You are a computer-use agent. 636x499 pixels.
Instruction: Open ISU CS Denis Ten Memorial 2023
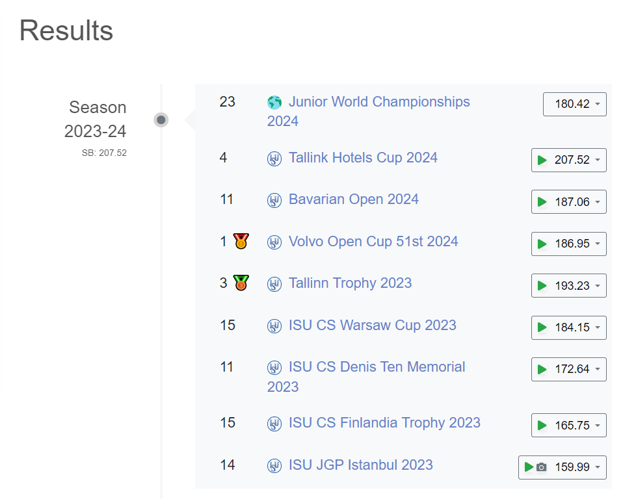click(x=366, y=377)
